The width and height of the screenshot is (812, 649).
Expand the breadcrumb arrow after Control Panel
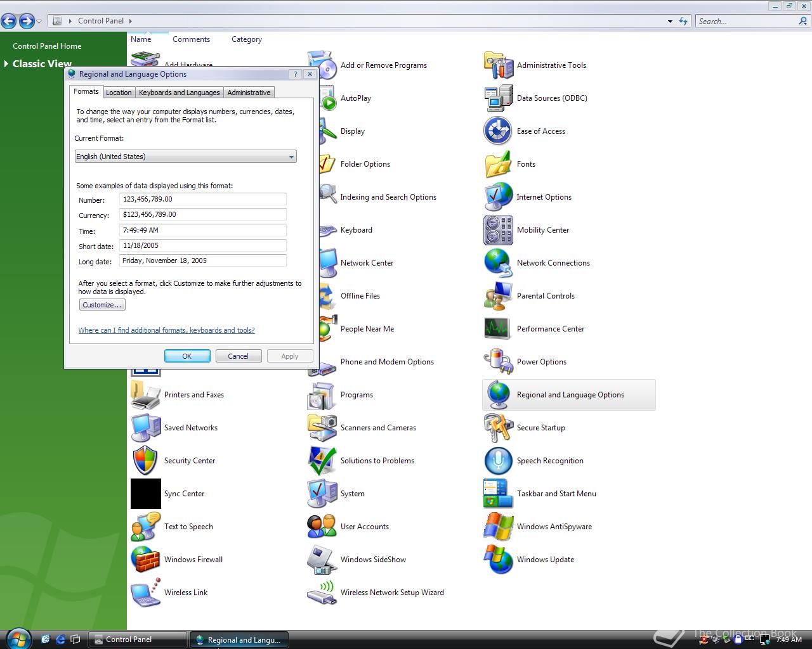[131, 21]
